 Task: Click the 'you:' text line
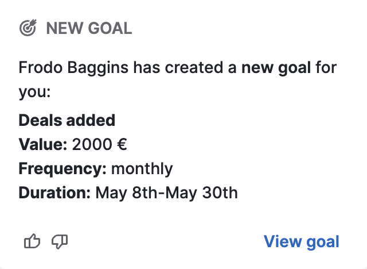(x=34, y=92)
